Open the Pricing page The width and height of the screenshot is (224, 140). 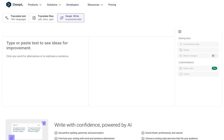click(112, 5)
